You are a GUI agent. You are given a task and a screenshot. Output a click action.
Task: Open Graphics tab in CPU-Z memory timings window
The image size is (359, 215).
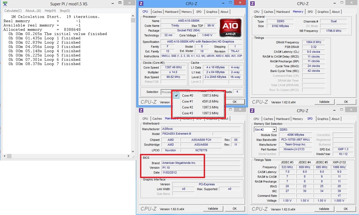click(x=323, y=12)
